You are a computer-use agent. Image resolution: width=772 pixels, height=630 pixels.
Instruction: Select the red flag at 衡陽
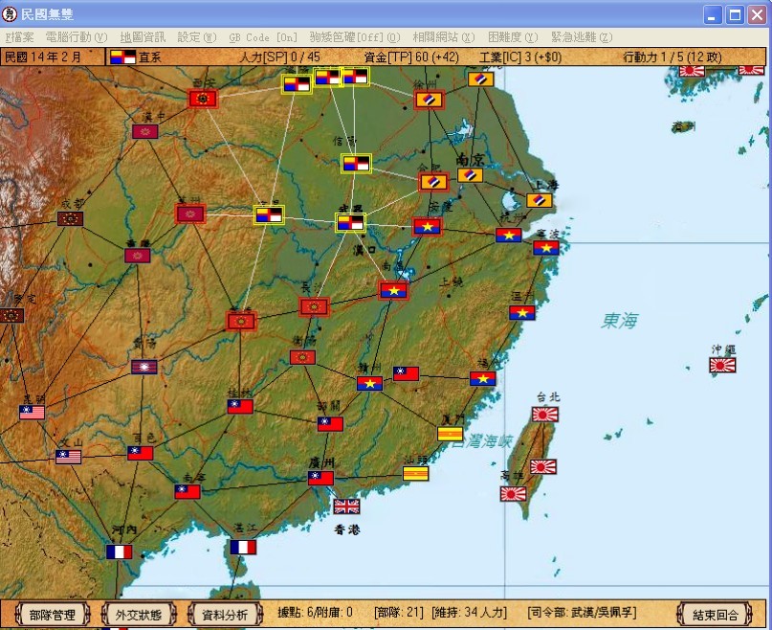pyautogui.click(x=303, y=357)
